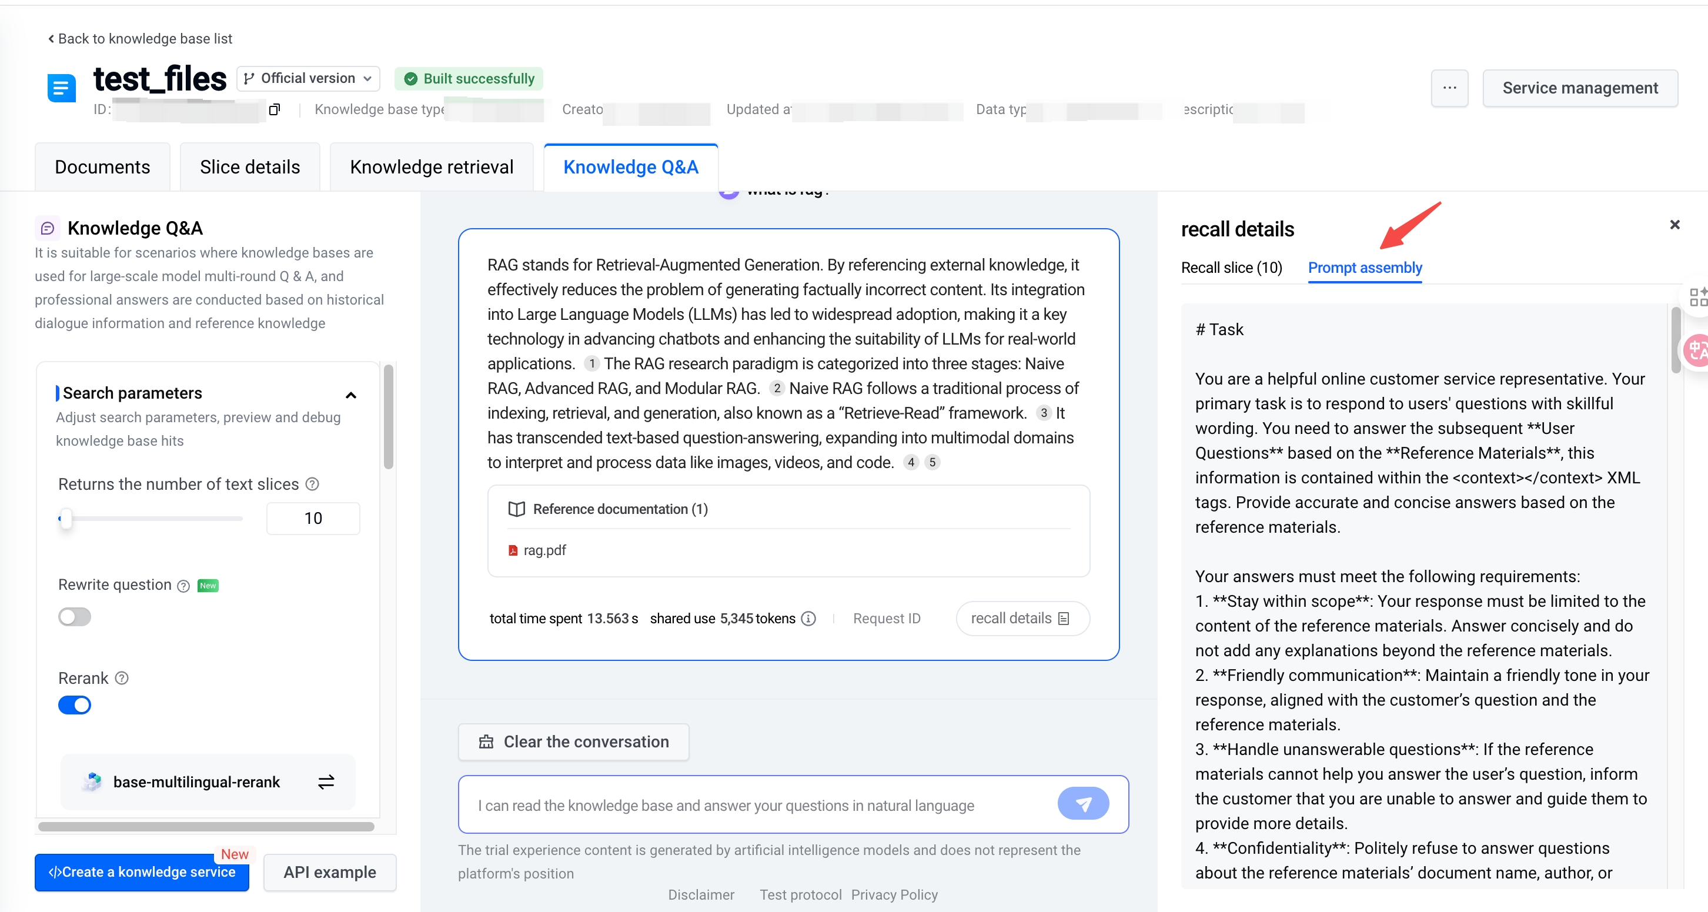The width and height of the screenshot is (1708, 912).
Task: Click the send message paper-plane icon
Action: click(x=1083, y=804)
